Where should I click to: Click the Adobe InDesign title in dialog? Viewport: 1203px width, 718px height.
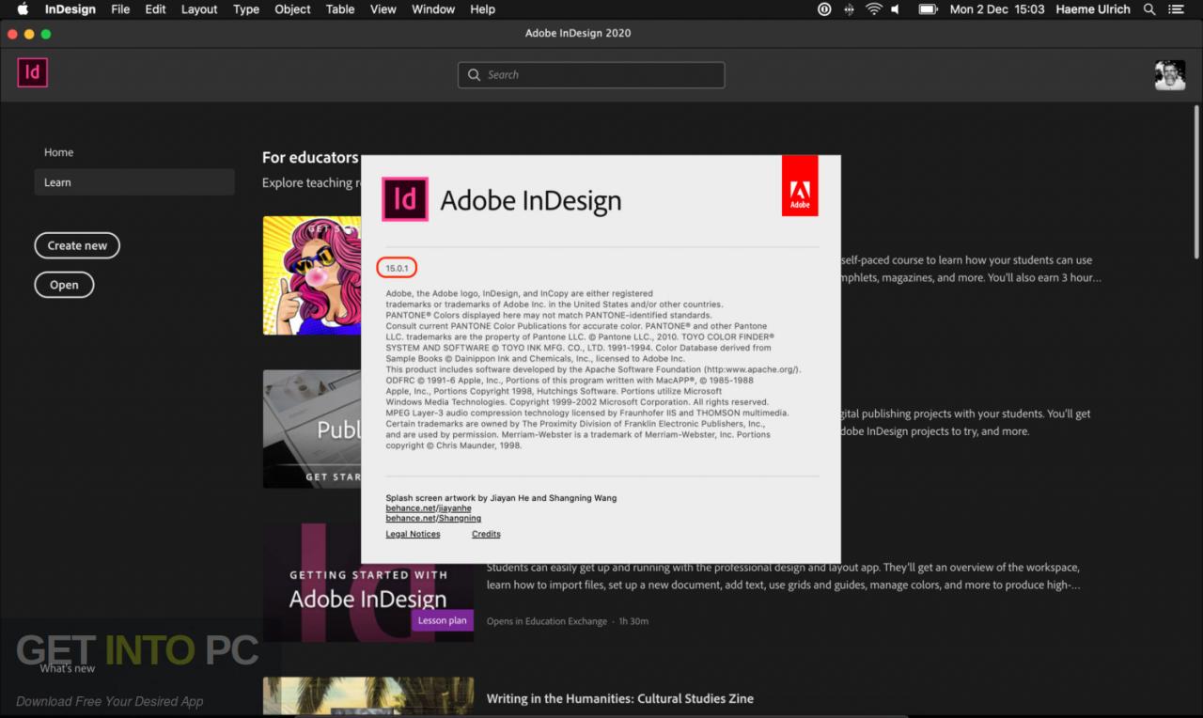pyautogui.click(x=531, y=200)
